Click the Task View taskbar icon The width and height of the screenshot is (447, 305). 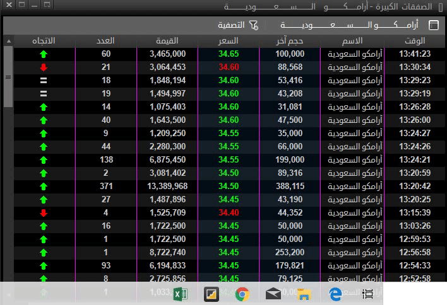(x=368, y=294)
